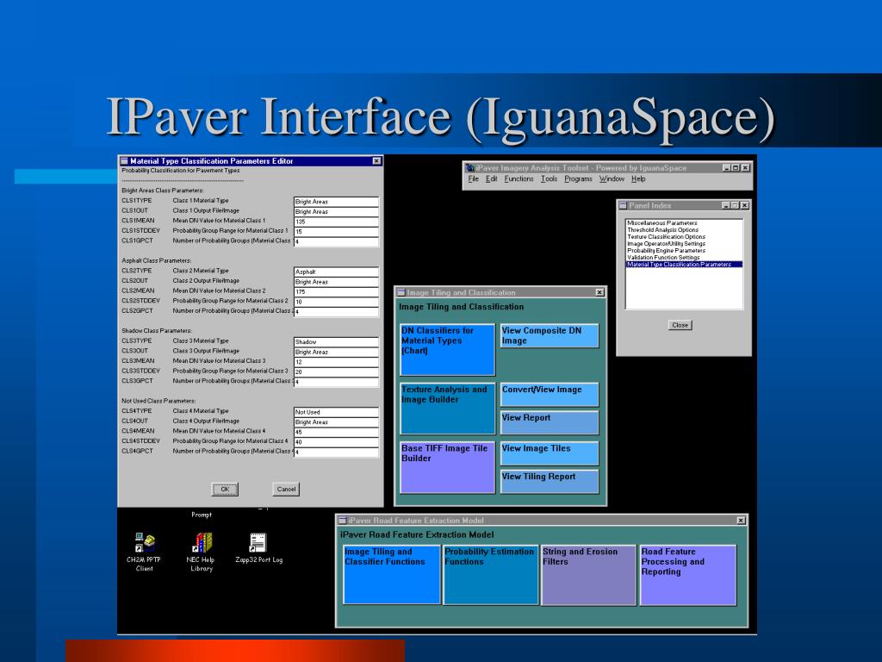Select Texture Classification Options in Panel Index

click(684, 237)
